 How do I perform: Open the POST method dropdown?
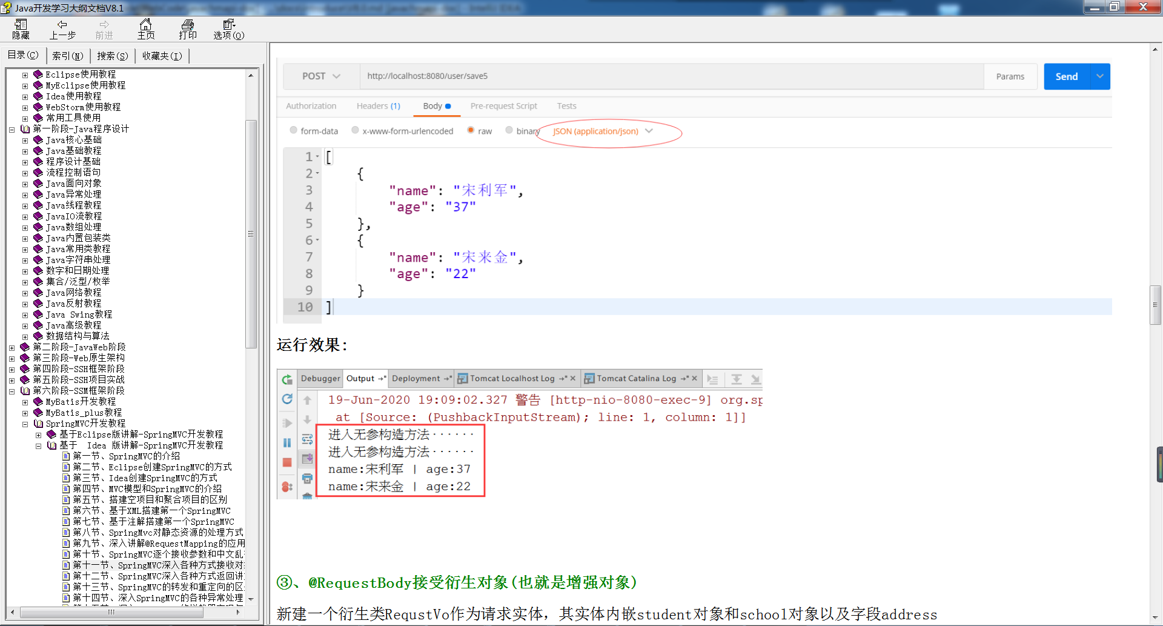click(321, 76)
